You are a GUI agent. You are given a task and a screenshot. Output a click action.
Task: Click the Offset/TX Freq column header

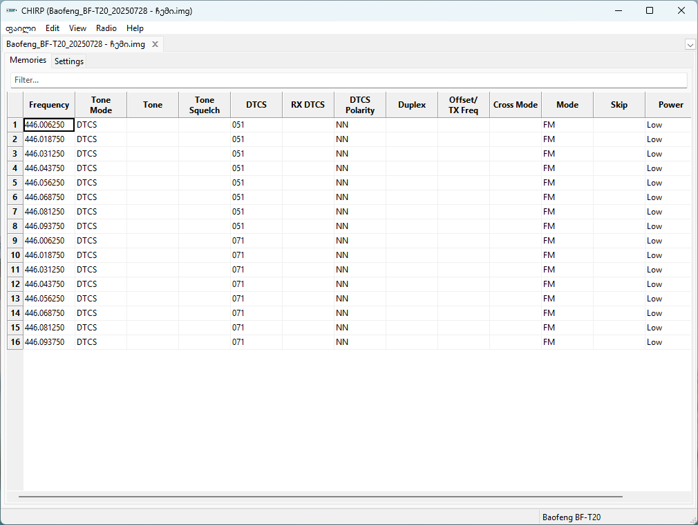pyautogui.click(x=464, y=105)
